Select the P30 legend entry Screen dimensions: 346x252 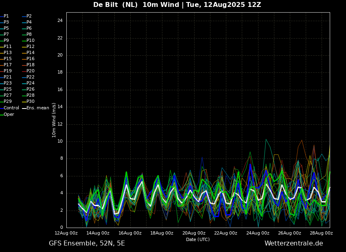tap(30, 102)
